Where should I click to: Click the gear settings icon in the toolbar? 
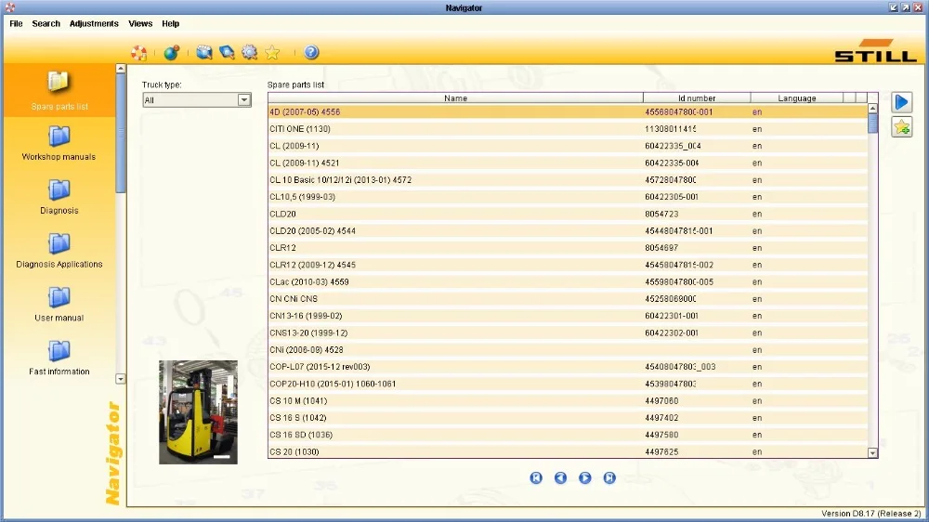(x=249, y=52)
